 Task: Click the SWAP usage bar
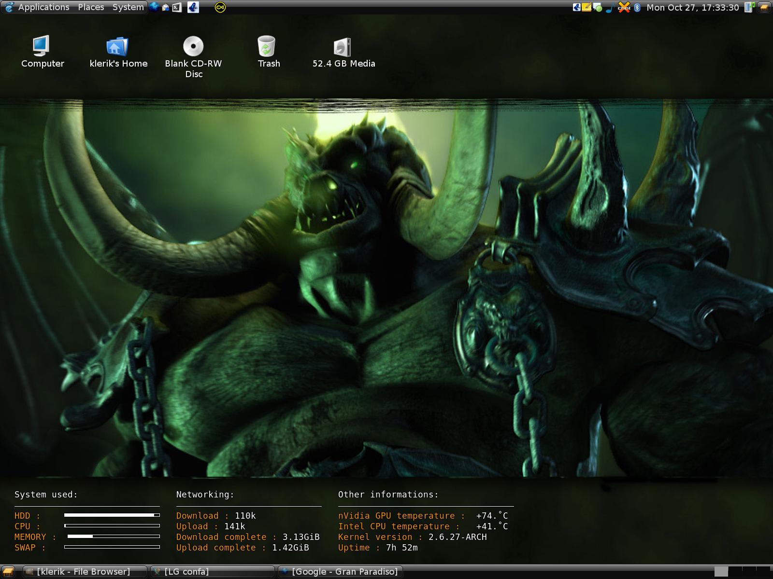(x=112, y=547)
